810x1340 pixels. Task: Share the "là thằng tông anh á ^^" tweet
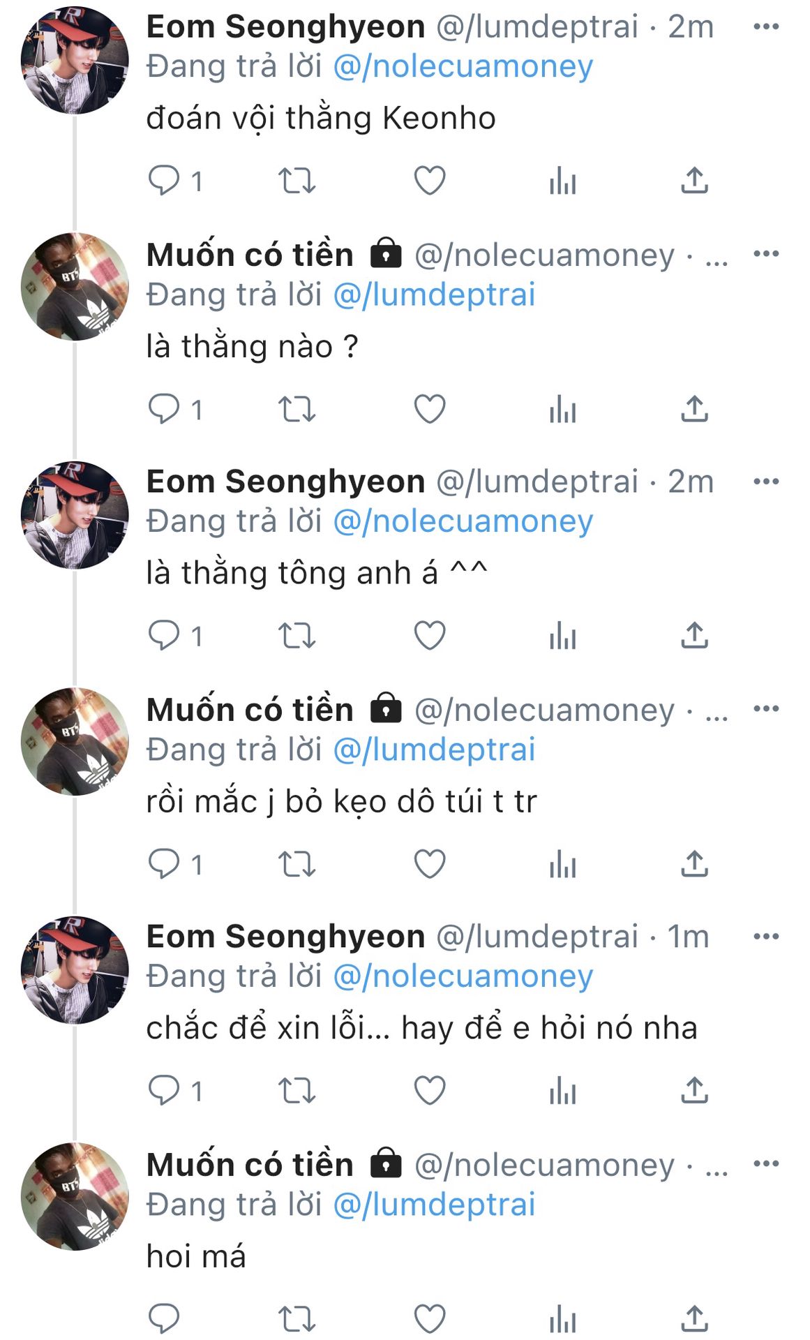point(694,636)
